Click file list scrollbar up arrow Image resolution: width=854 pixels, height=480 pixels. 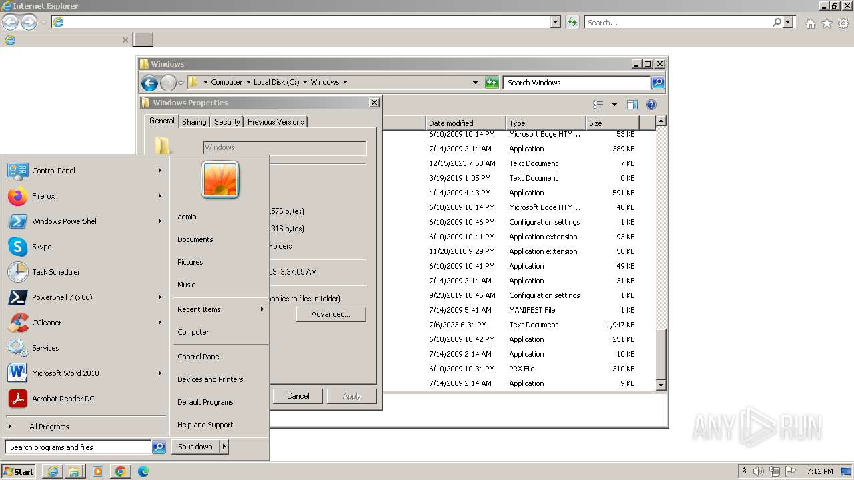click(x=661, y=121)
